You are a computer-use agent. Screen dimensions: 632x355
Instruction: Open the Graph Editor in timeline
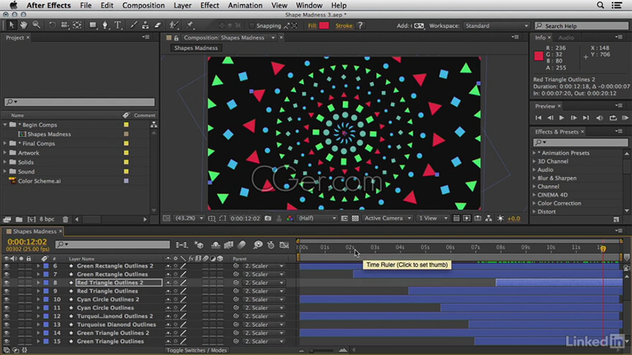tap(284, 245)
